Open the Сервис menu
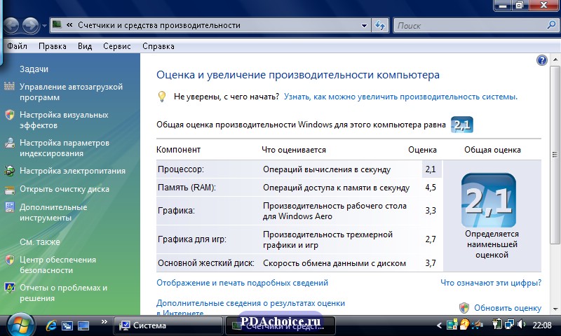The height and width of the screenshot is (336, 561). click(x=116, y=46)
